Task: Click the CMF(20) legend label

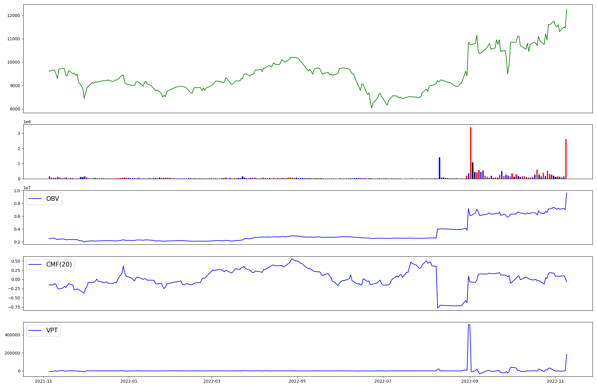Action: [x=59, y=264]
